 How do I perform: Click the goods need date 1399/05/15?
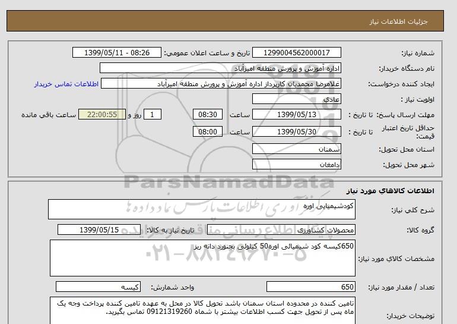point(99,229)
